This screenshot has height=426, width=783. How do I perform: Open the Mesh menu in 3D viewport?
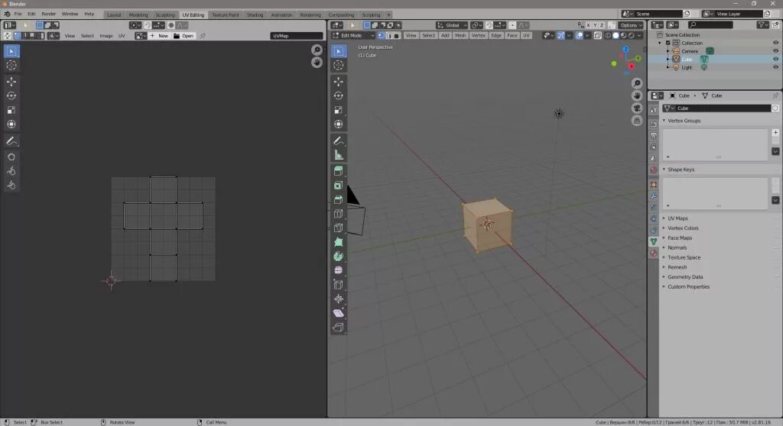click(460, 35)
